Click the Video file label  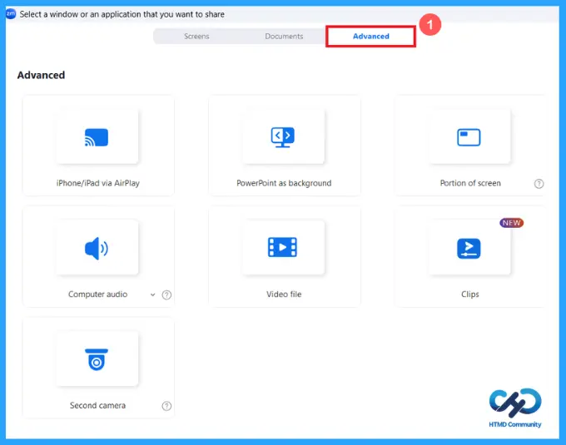point(284,294)
